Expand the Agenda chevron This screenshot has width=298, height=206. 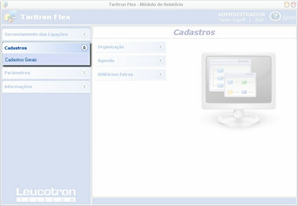coord(161,60)
